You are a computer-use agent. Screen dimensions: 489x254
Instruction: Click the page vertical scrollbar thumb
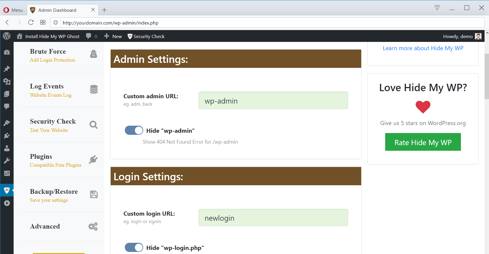pyautogui.click(x=486, y=77)
